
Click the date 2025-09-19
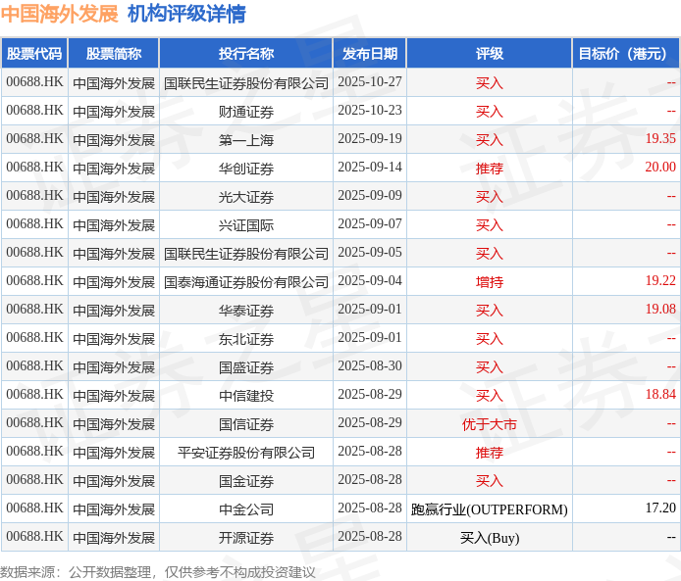(x=370, y=138)
